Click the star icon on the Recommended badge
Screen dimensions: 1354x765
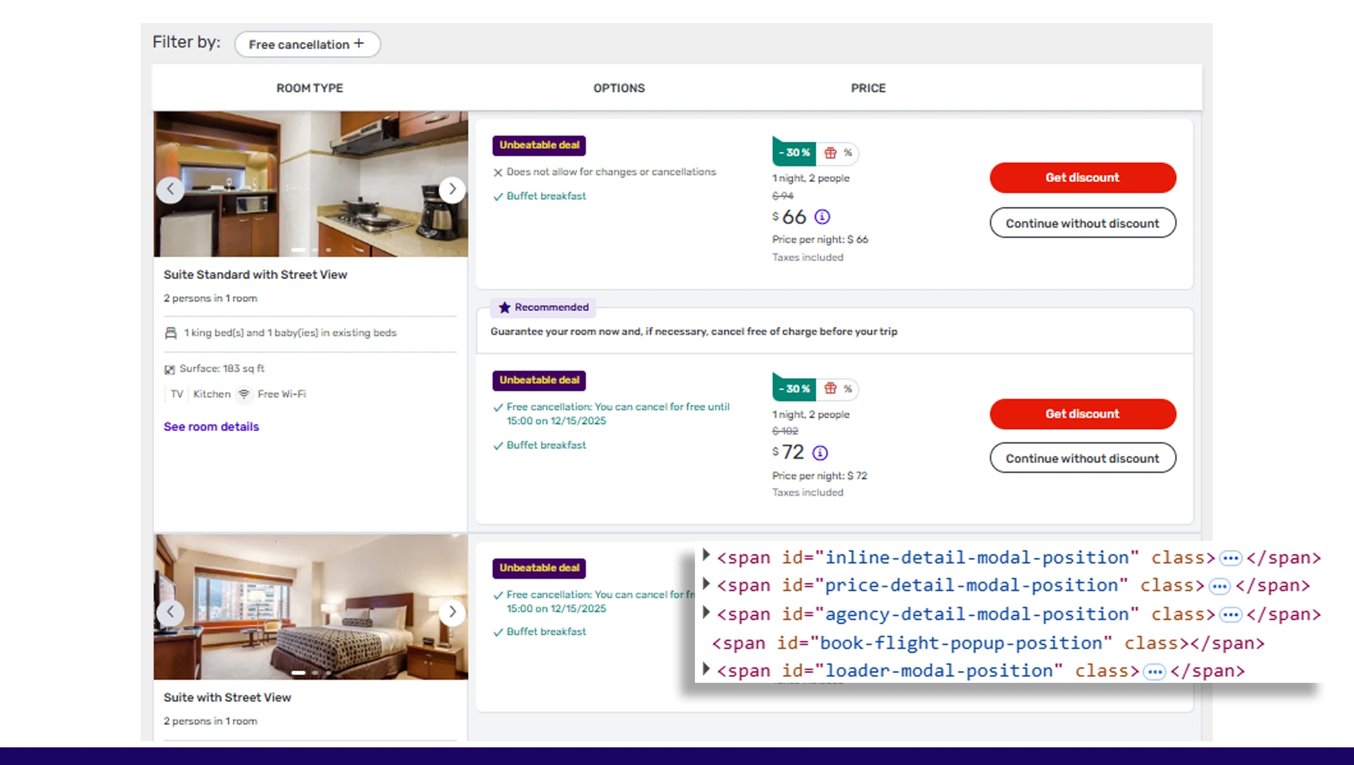[504, 307]
